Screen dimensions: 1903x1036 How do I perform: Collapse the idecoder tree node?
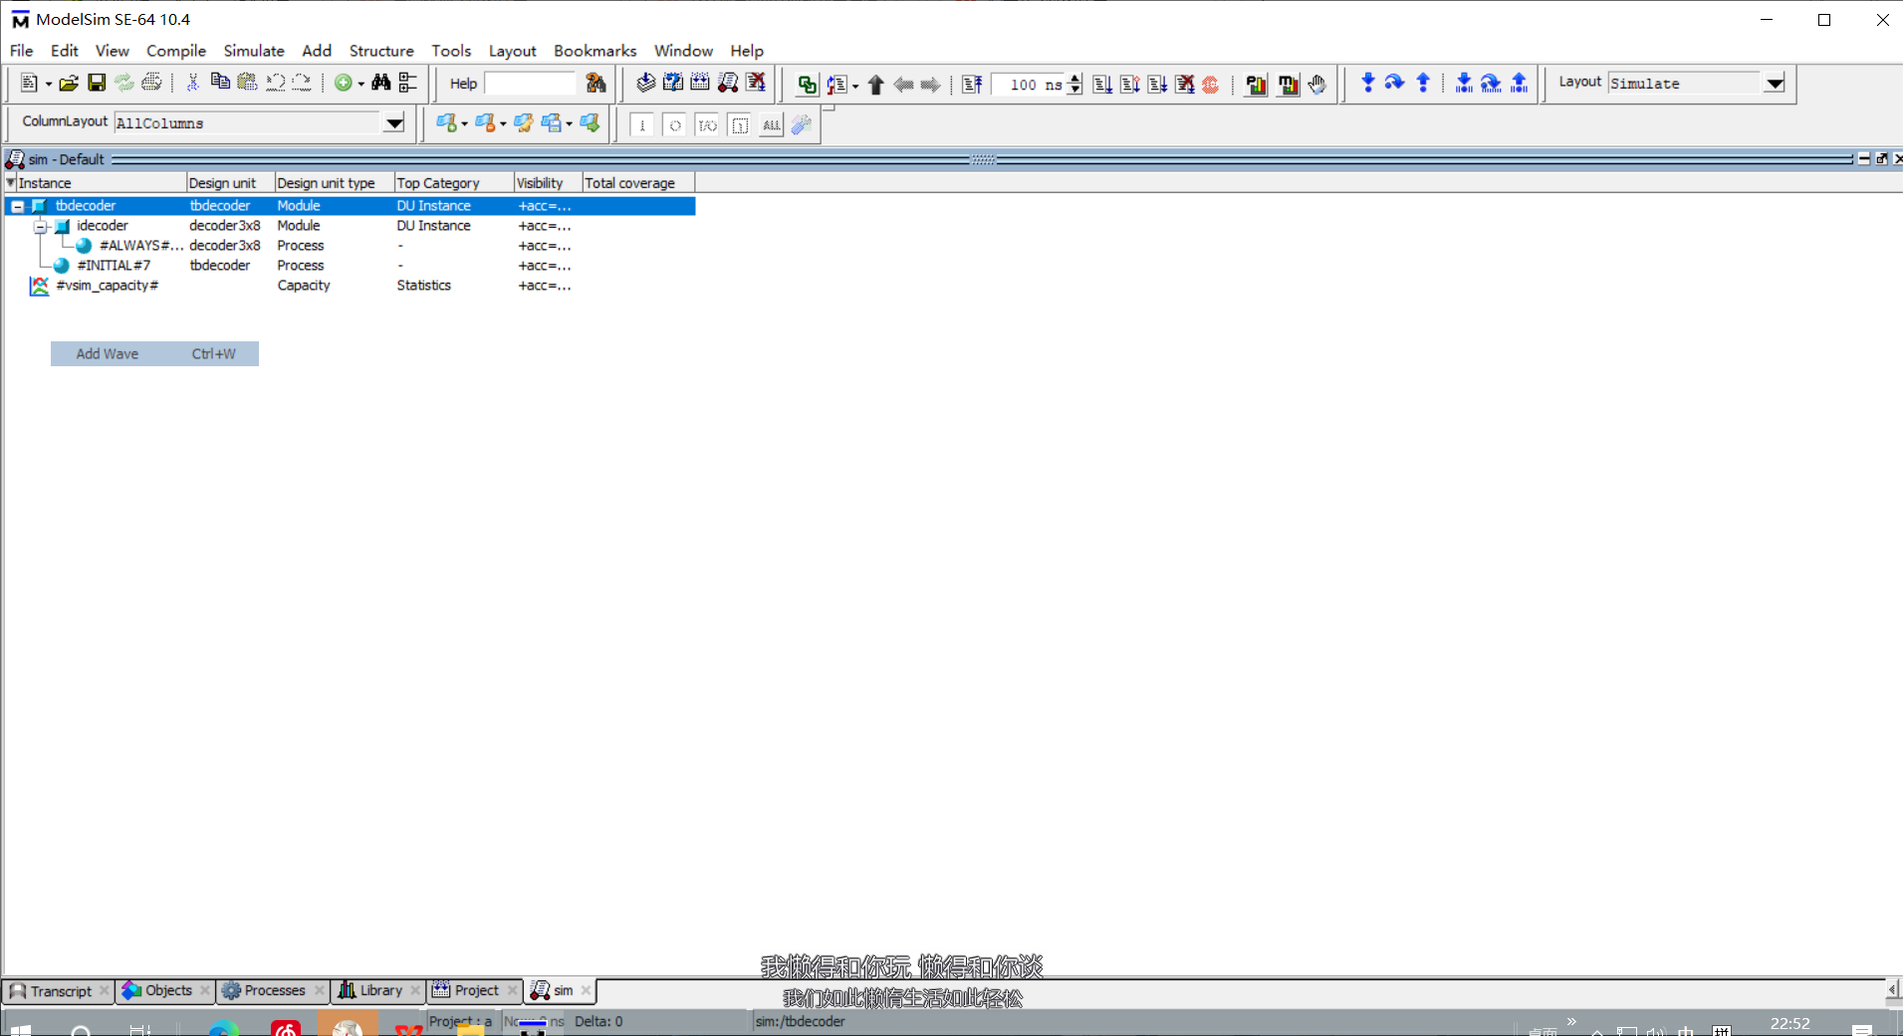coord(40,227)
